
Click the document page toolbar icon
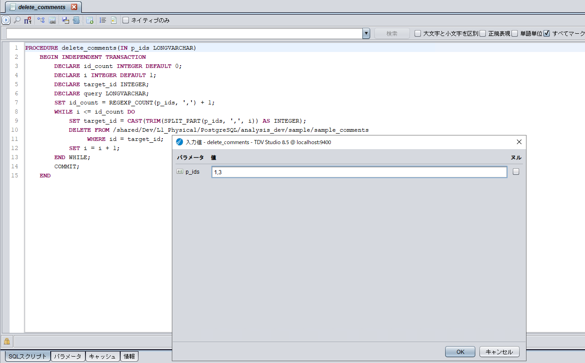pyautogui.click(x=113, y=20)
